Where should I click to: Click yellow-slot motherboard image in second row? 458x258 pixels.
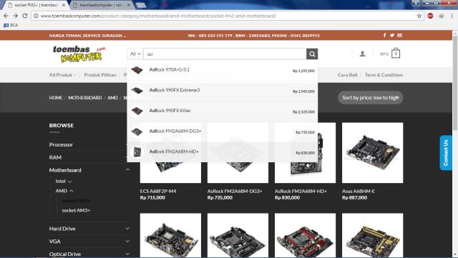pos(372,236)
